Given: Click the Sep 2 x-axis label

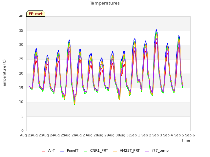Looking at the screenshot, I should [146, 135].
